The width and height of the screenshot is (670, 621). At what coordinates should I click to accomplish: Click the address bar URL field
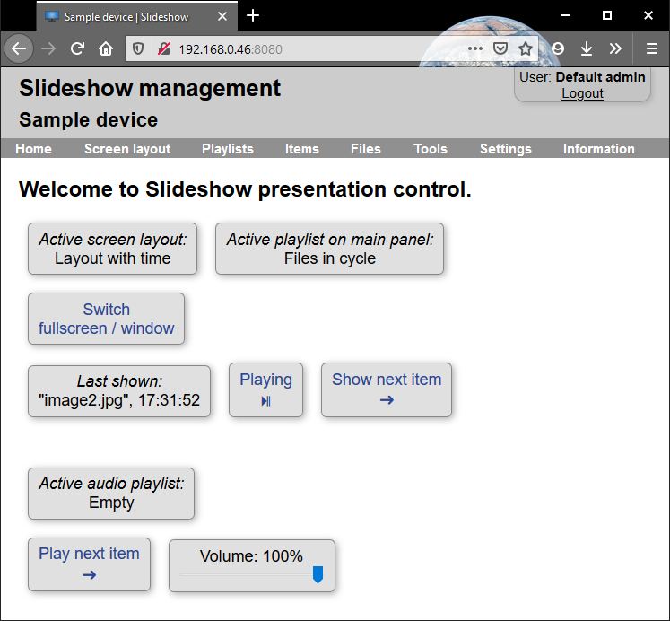[314, 49]
